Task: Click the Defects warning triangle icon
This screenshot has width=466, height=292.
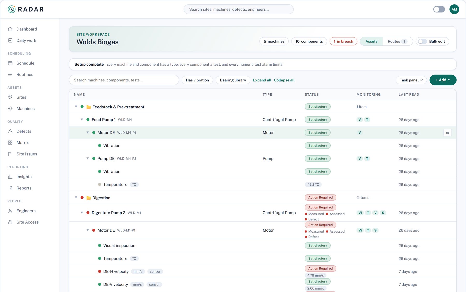Action: [x=10, y=131]
